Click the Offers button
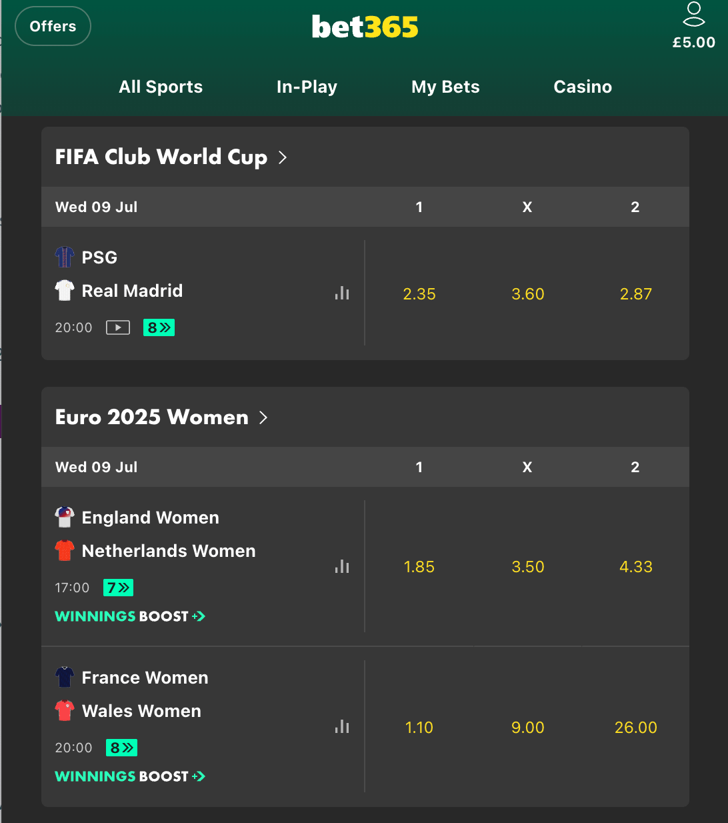 tap(53, 26)
